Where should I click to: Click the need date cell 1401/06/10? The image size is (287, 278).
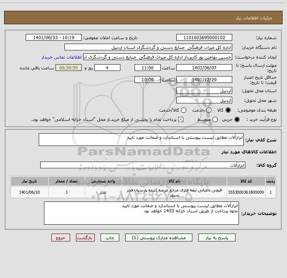tap(29, 192)
